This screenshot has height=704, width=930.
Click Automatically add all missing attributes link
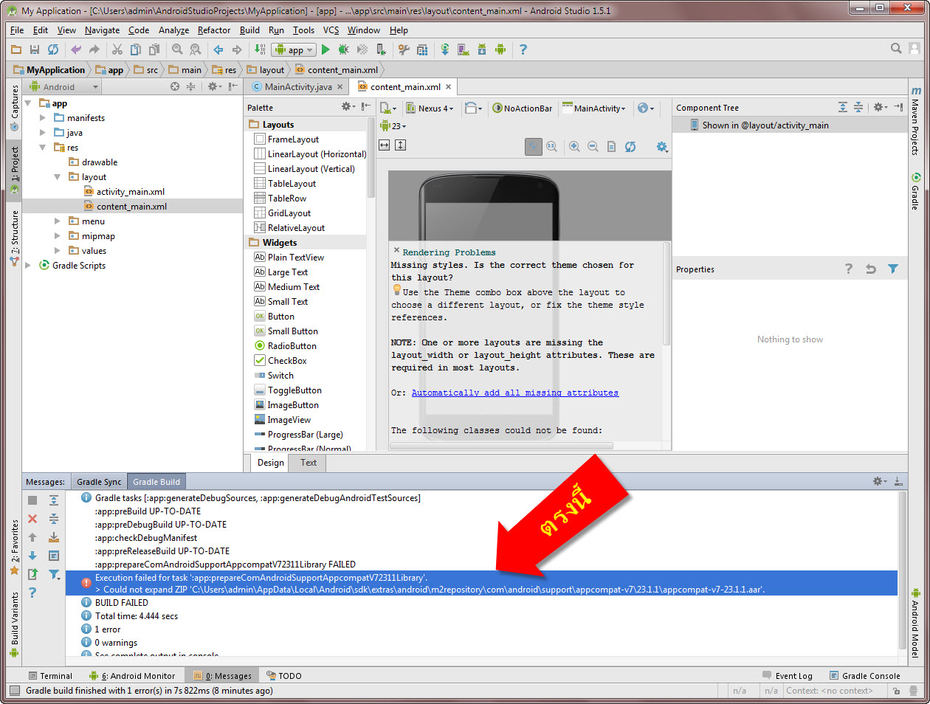515,393
